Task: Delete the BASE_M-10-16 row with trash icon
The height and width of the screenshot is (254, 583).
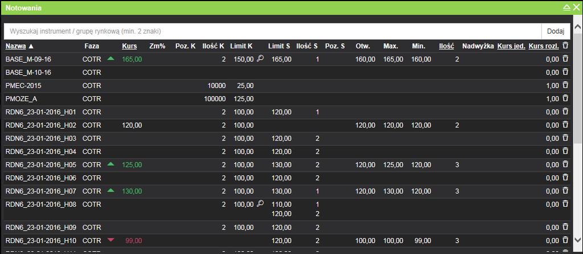Action: point(565,72)
